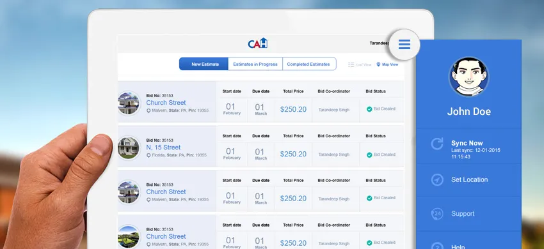Click the first bid's $250.20 total price
The image size is (544, 249).
point(293,109)
